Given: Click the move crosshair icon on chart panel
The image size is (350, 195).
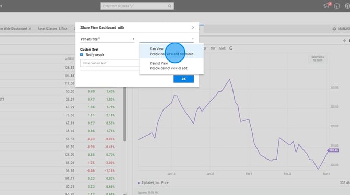Looking at the screenshot, I should click(344, 41).
